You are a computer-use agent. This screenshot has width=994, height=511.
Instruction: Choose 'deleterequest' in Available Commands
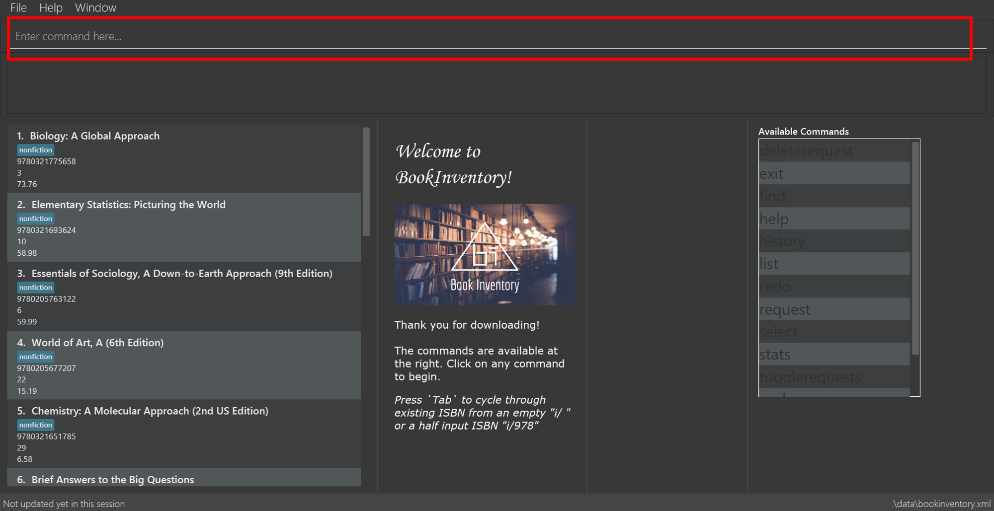(834, 151)
